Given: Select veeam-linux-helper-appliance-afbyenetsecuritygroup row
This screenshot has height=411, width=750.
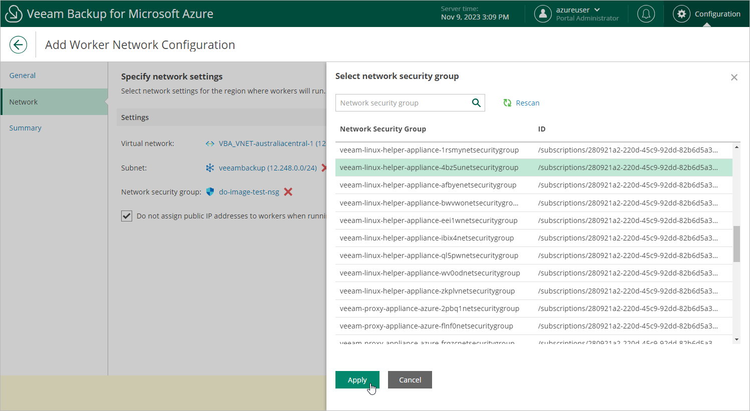Looking at the screenshot, I should pyautogui.click(x=534, y=185).
